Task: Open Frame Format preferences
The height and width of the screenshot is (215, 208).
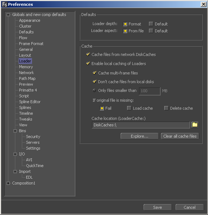Action: click(x=31, y=44)
